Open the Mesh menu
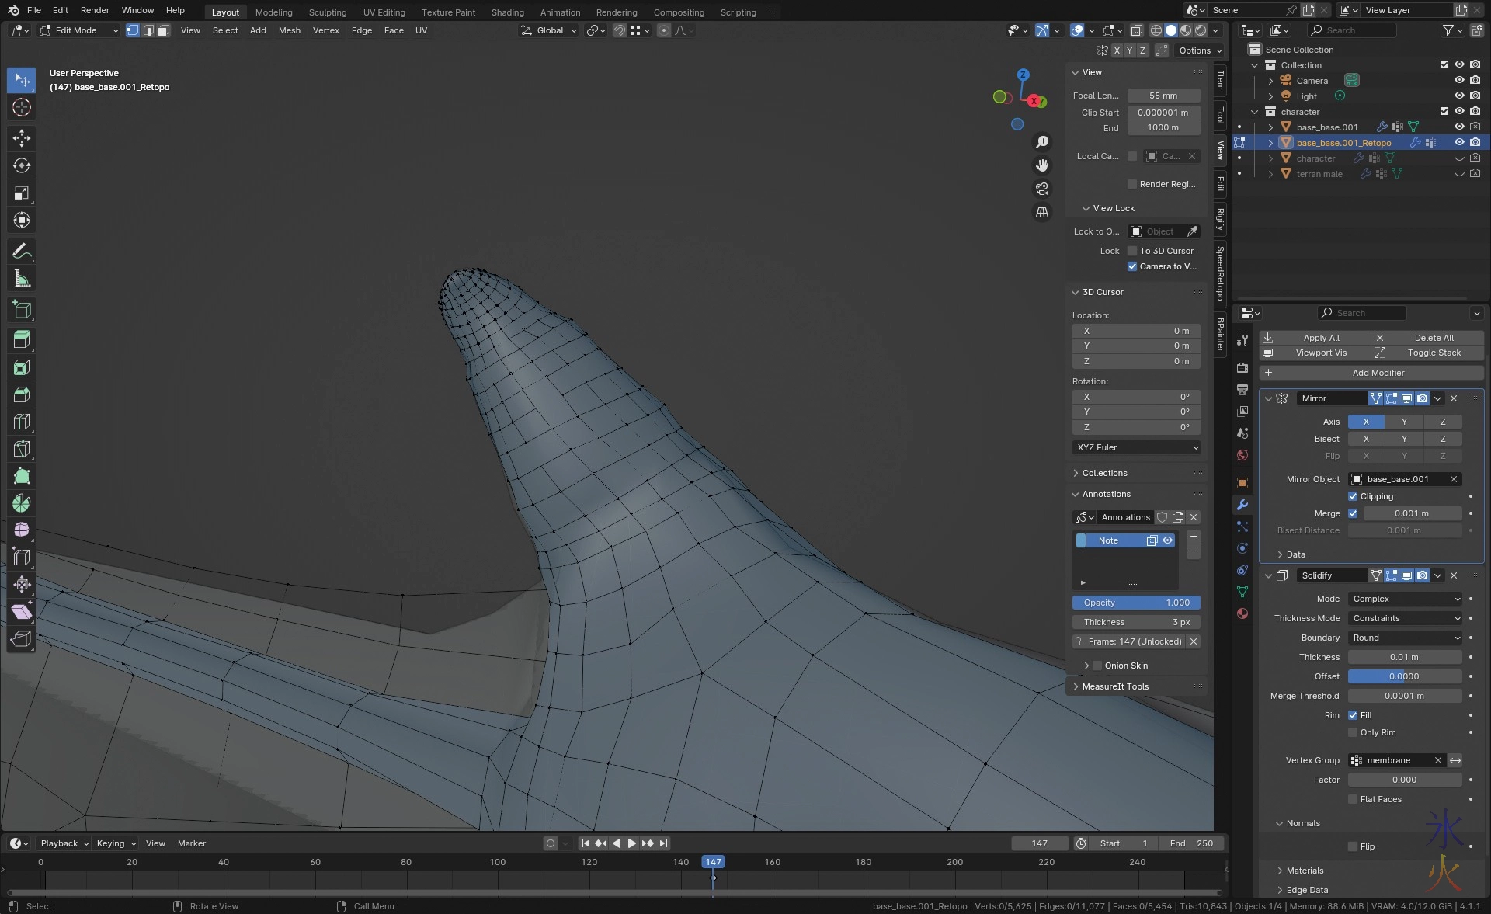 [x=289, y=30]
